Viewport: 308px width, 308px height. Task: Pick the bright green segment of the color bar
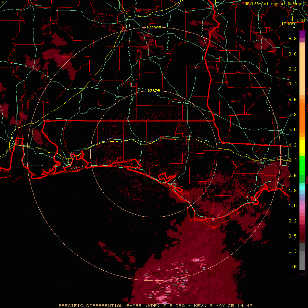(302, 165)
